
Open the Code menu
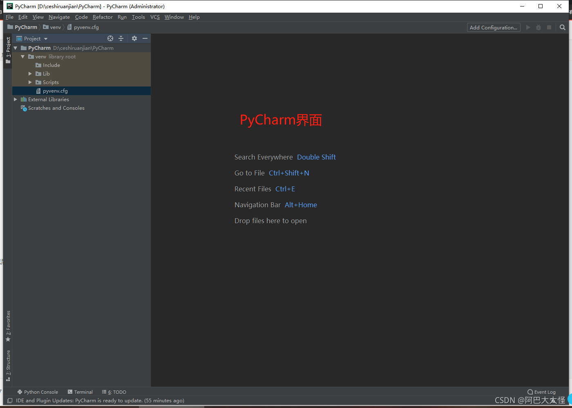[81, 17]
